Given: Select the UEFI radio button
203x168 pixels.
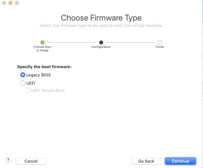Looking at the screenshot, I should [x=23, y=83].
